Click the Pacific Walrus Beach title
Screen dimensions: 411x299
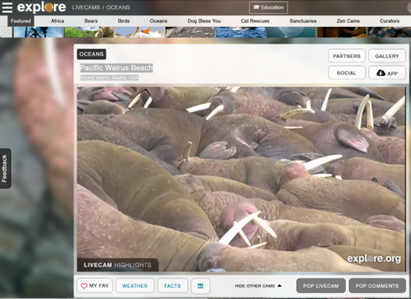[117, 68]
